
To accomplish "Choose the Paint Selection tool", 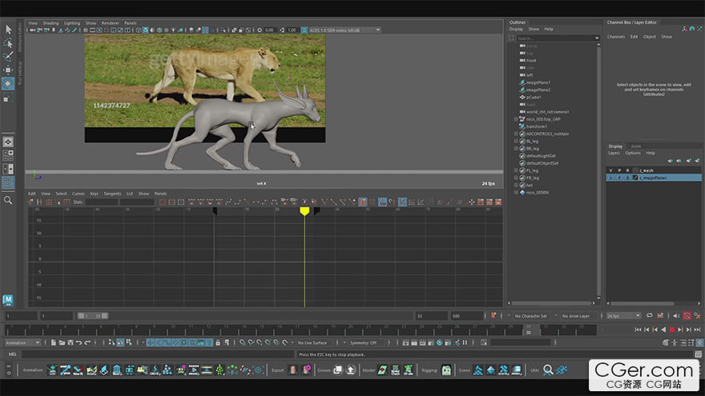I will 8,56.
